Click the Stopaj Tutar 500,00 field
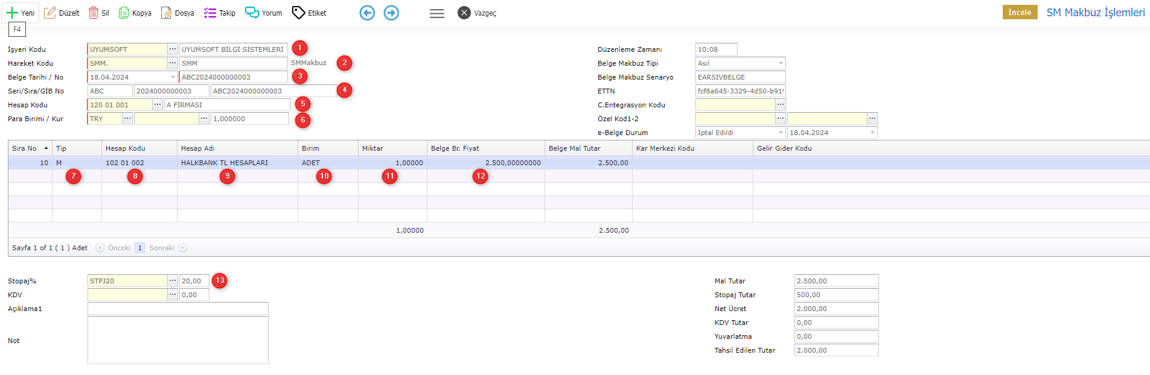Viewport: 1150px width, 375px height. pyautogui.click(x=837, y=295)
